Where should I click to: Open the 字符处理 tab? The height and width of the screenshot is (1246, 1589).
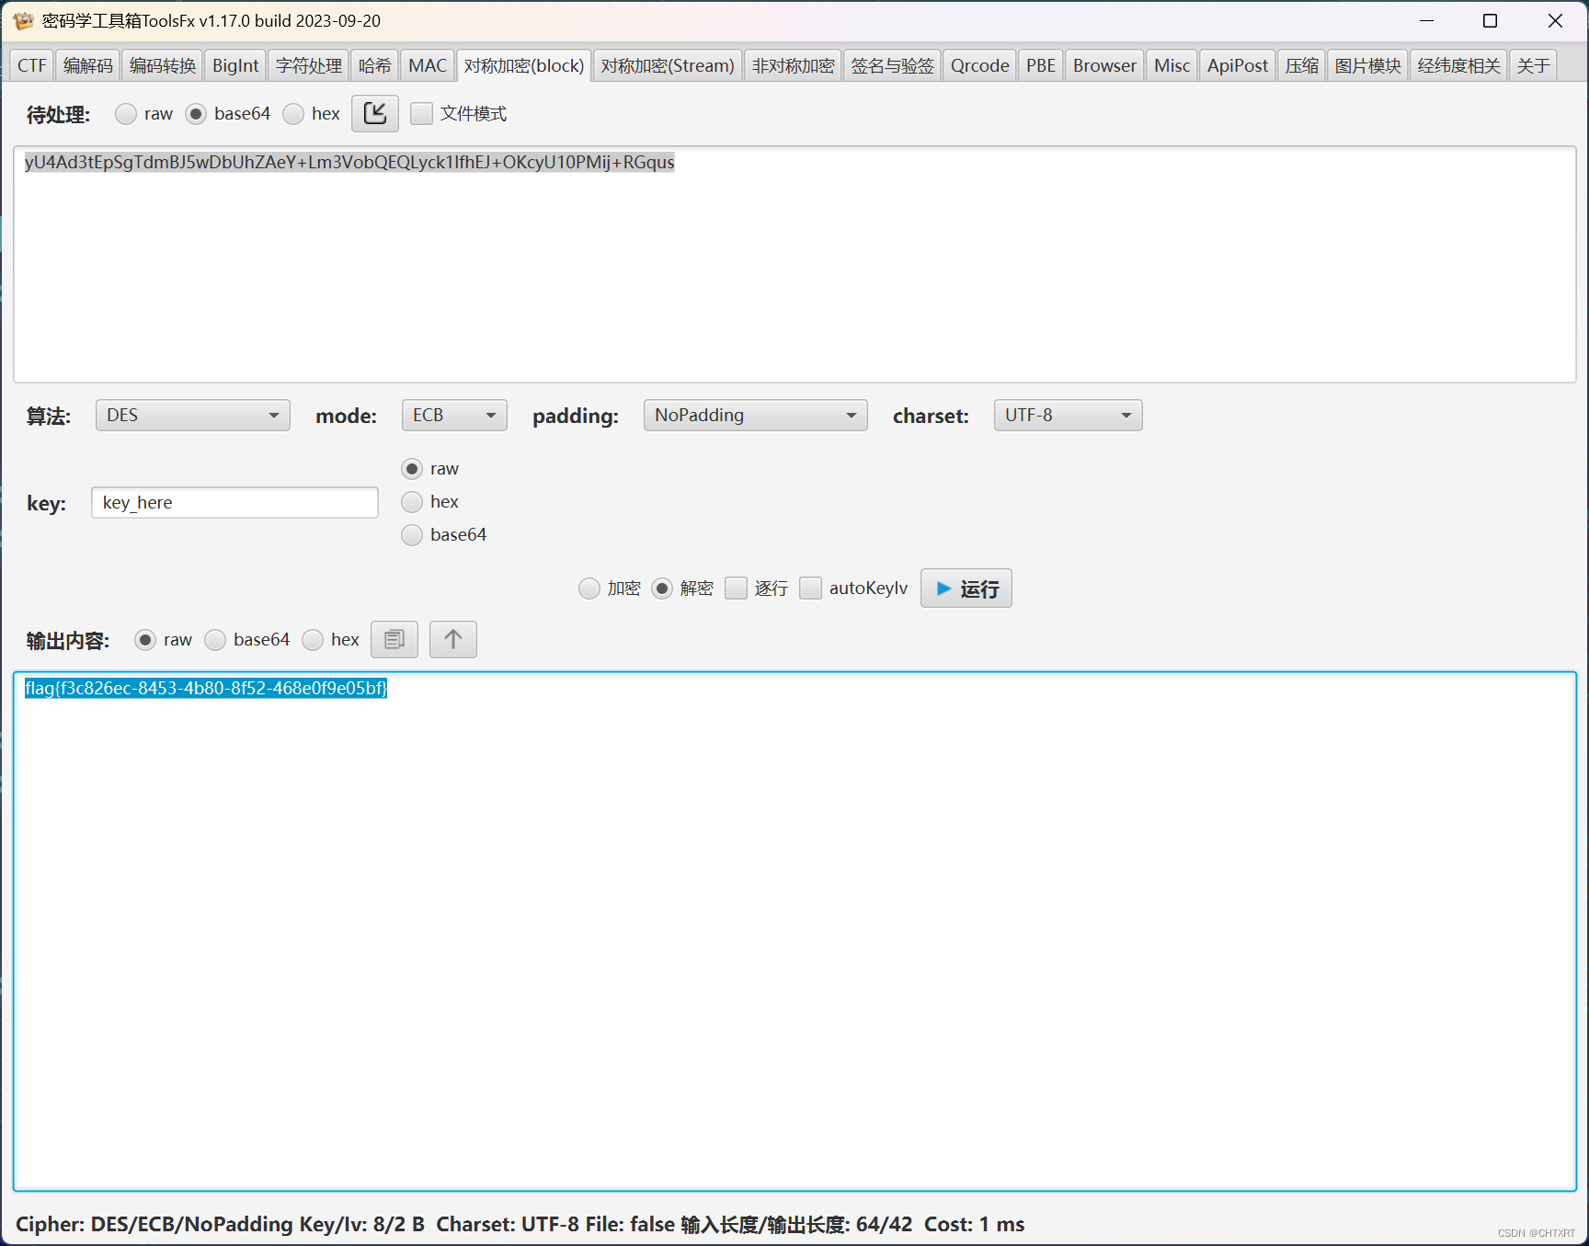[x=309, y=65]
